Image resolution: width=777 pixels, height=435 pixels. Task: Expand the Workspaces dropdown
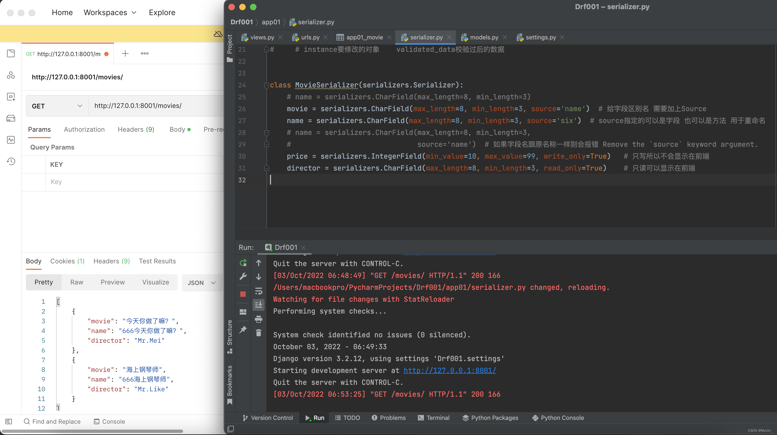[x=110, y=12]
